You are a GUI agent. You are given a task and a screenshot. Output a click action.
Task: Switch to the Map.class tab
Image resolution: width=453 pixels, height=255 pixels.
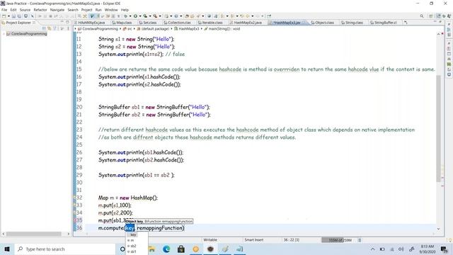[122, 22]
